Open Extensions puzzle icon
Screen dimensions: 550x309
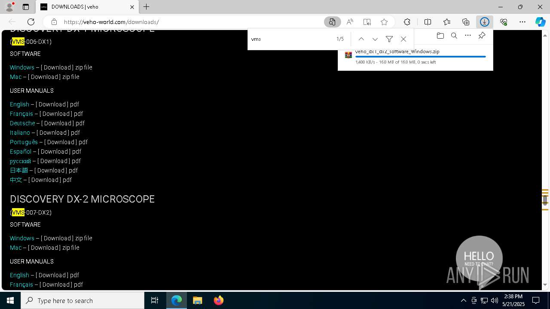point(407,22)
